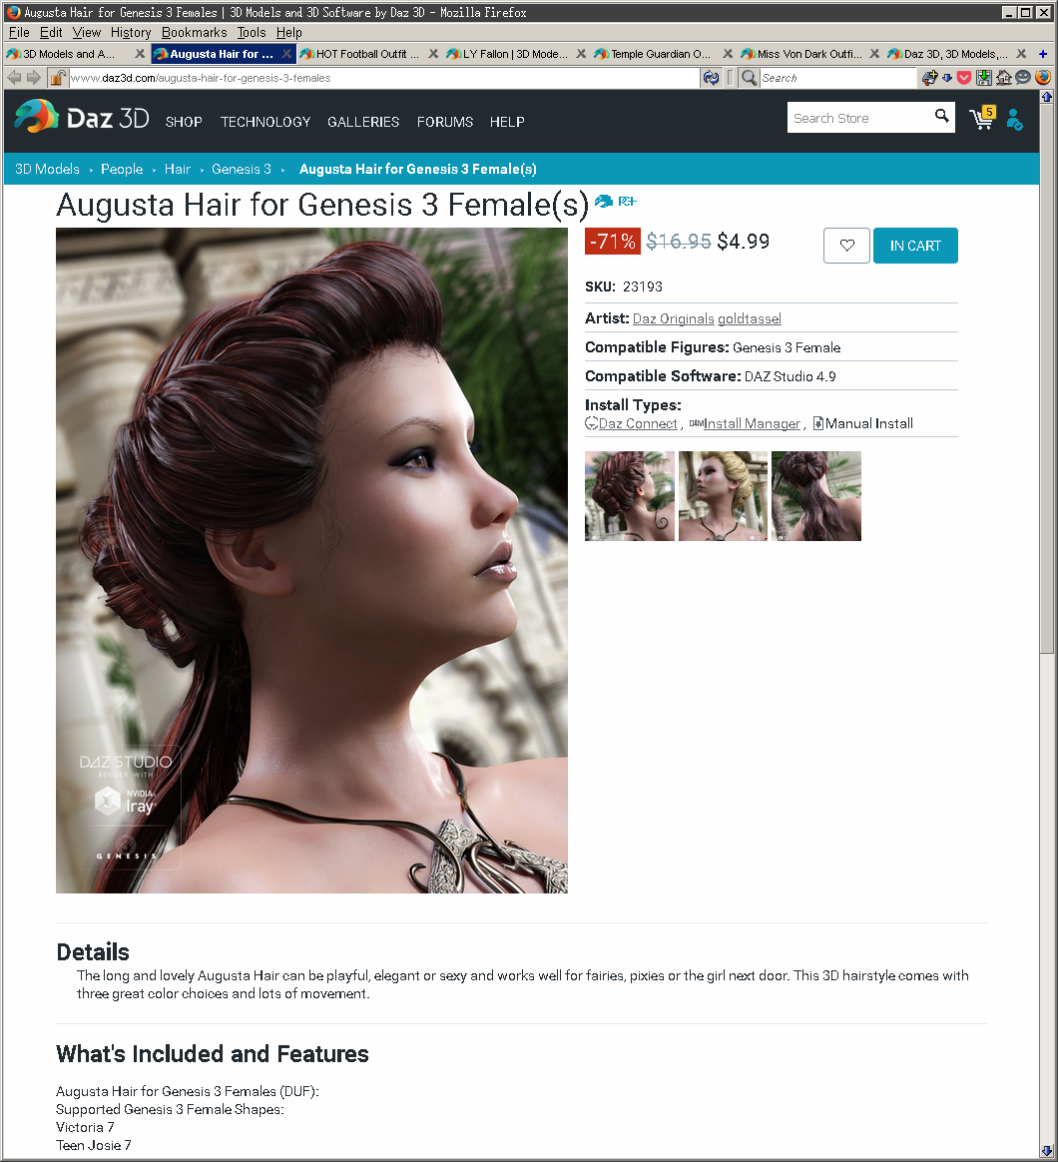Image resolution: width=1058 pixels, height=1162 pixels.
Task: Open the Help menu in menu bar
Action: 288,33
